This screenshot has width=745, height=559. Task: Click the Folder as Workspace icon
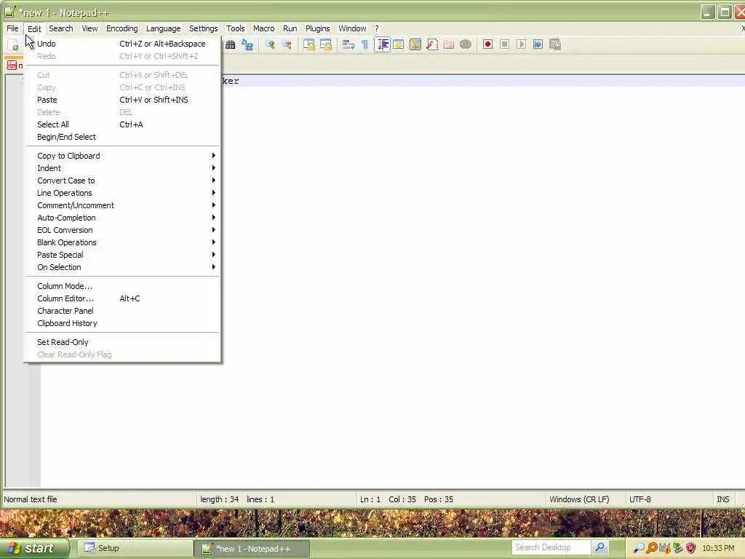[448, 44]
